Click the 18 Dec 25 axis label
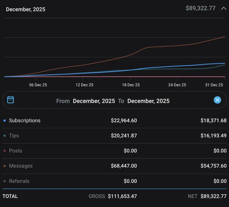 pos(131,85)
